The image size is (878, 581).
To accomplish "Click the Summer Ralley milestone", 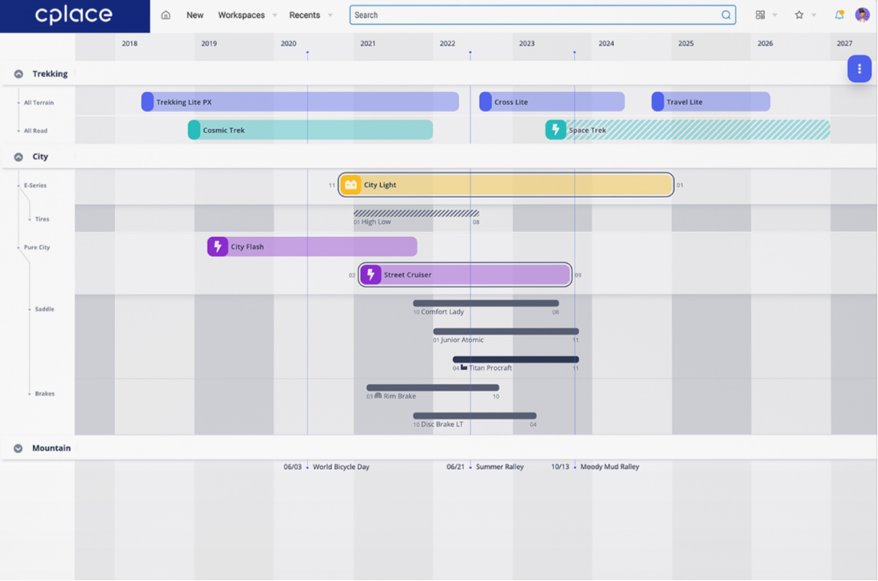I will point(499,467).
